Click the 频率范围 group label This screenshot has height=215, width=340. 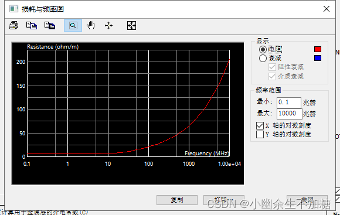pos(268,90)
